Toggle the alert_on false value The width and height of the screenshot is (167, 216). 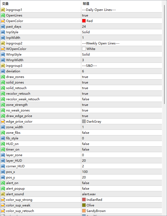click(x=122, y=183)
